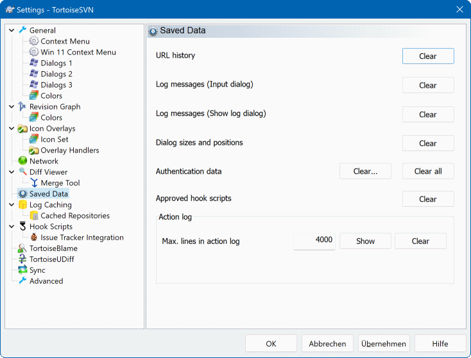The width and height of the screenshot is (471, 358).
Task: Open the Merge Tool settings page
Action: pyautogui.click(x=60, y=183)
